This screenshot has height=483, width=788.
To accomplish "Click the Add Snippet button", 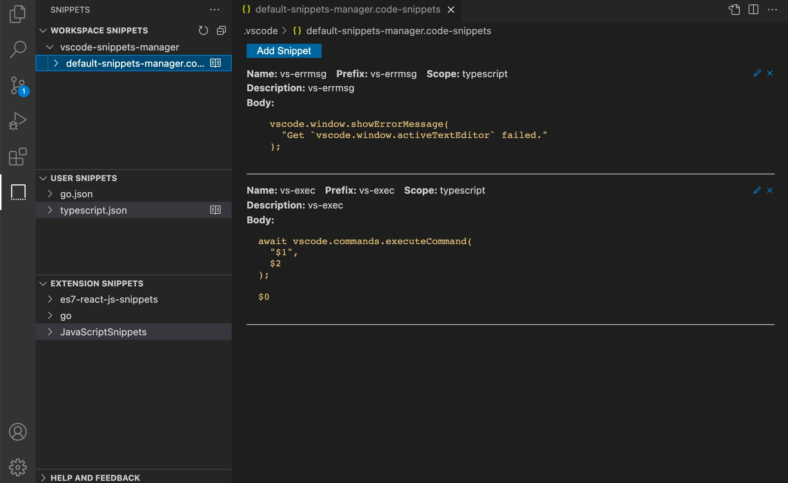I will click(284, 51).
